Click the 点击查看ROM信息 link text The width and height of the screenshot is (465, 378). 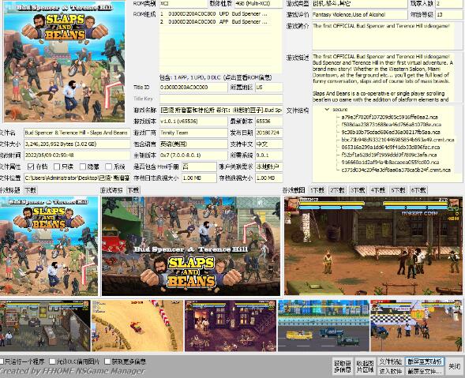coord(248,77)
